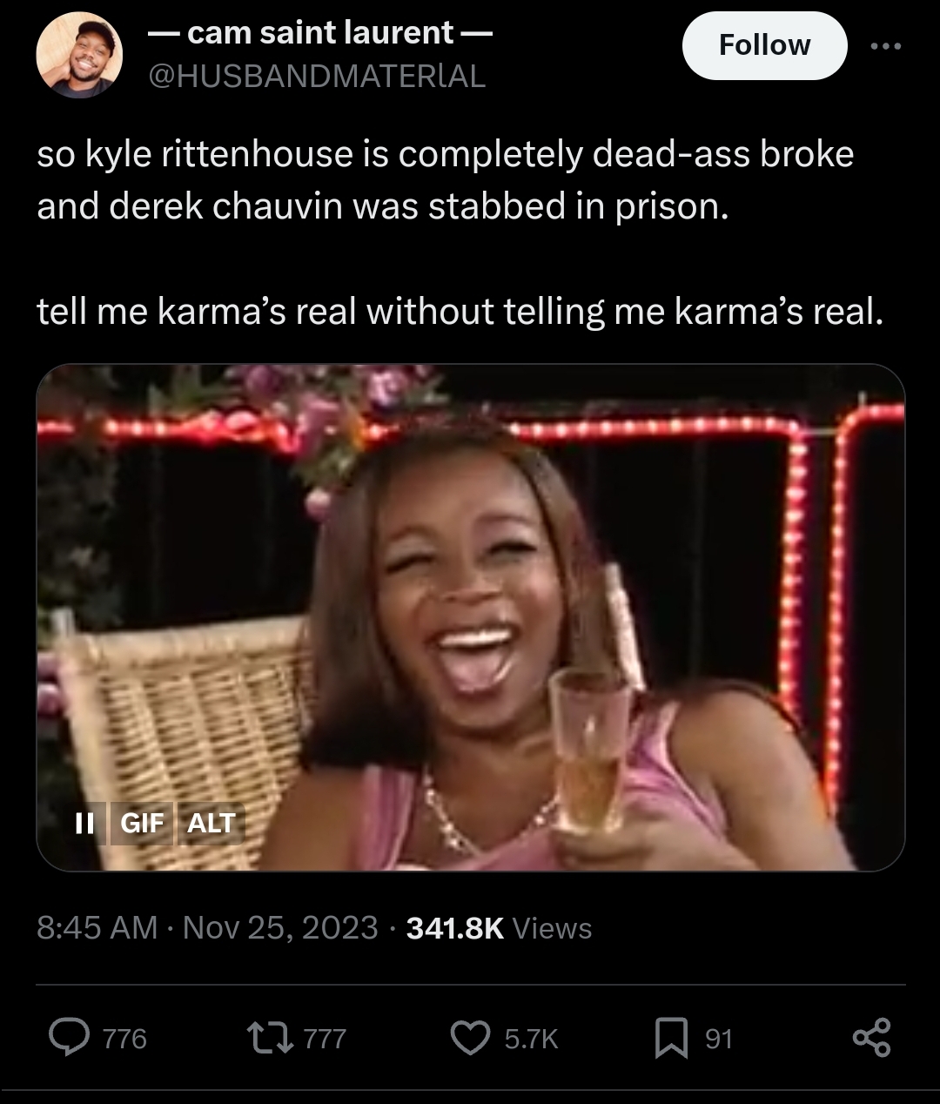
Task: Select the 777 reposts count
Action: click(x=325, y=1039)
